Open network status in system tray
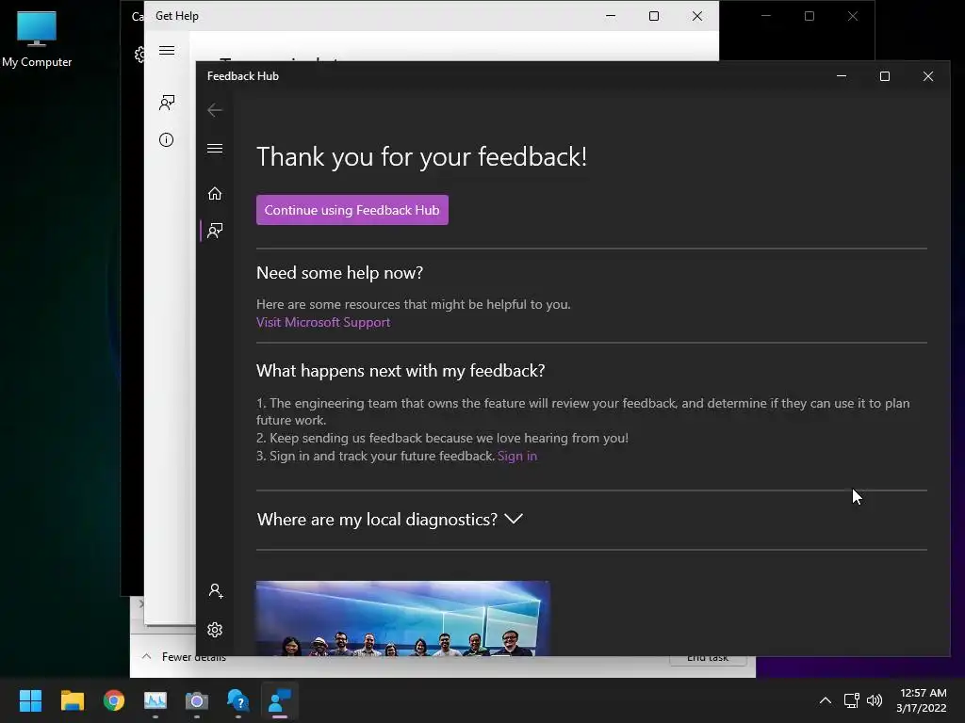The height and width of the screenshot is (723, 965). pos(851,700)
